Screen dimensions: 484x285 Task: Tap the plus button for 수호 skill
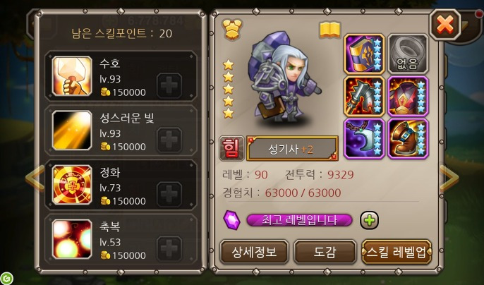(x=169, y=85)
